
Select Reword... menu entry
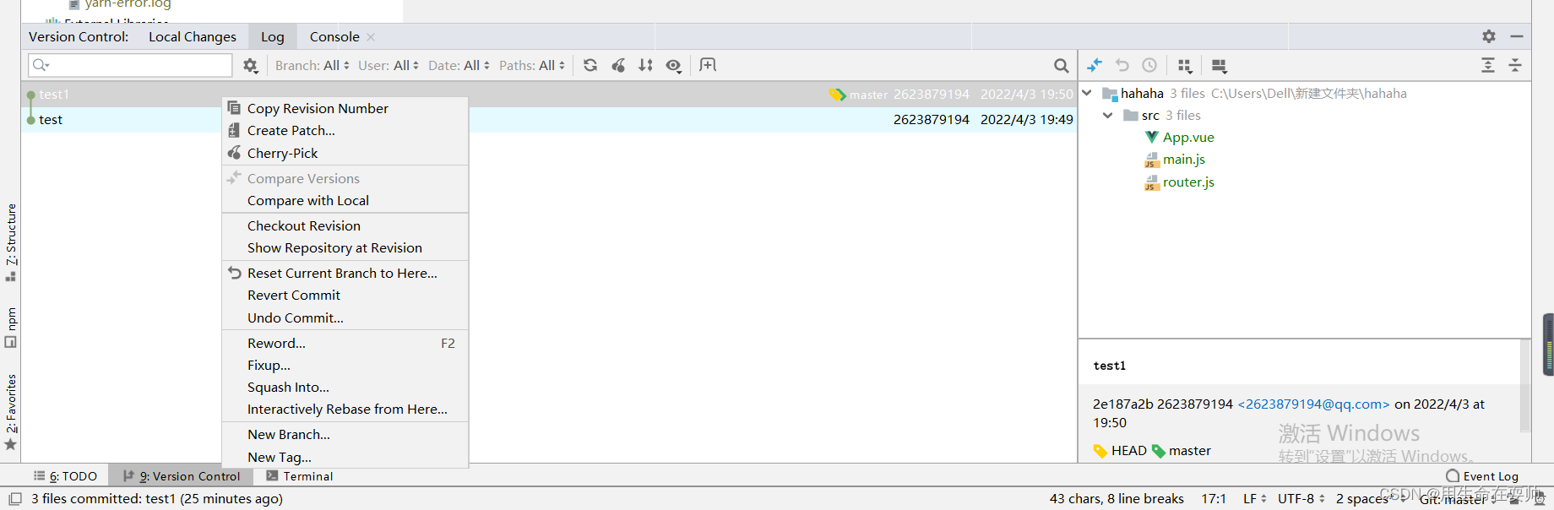345,343
